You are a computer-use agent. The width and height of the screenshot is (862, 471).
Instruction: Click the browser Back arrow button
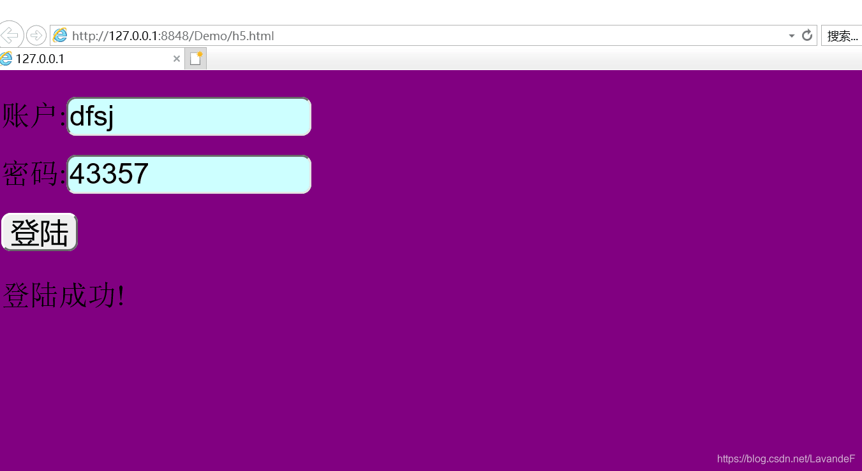click(11, 35)
